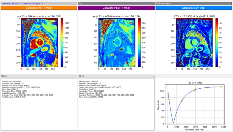
Task: Click Calculate Pre T1 Map! button
Action: point(39,8)
